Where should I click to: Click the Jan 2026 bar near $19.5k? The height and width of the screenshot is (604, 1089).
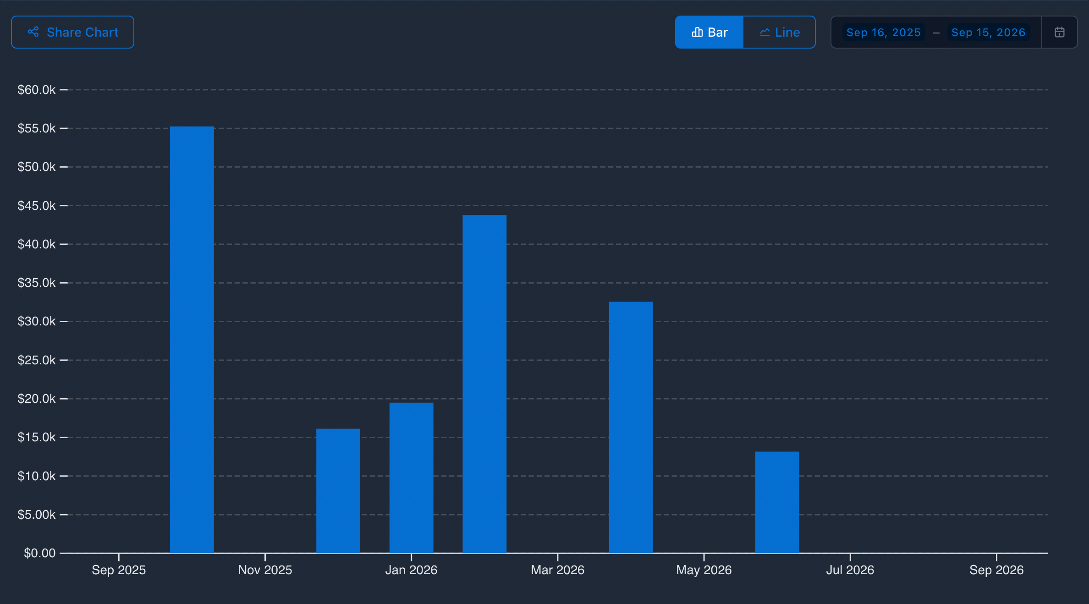pyautogui.click(x=411, y=478)
